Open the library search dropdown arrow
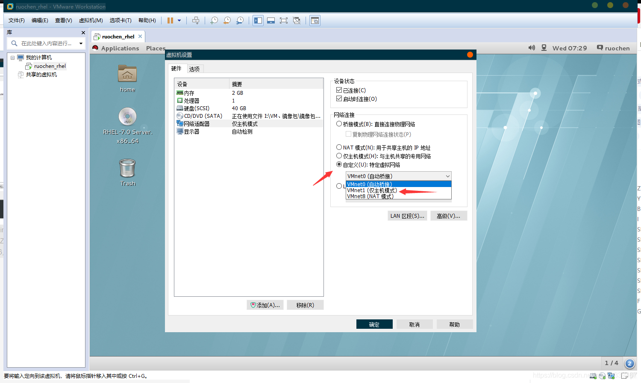 coord(81,44)
